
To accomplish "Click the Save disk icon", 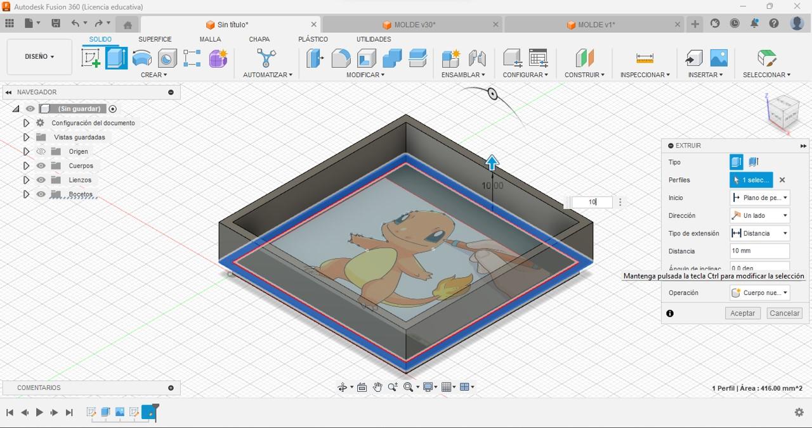I will coord(56,23).
